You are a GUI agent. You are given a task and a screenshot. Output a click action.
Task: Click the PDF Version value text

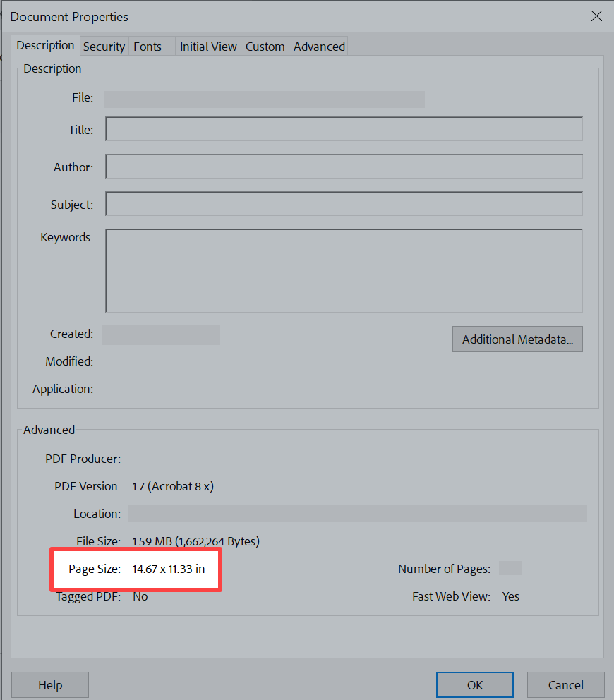174,486
